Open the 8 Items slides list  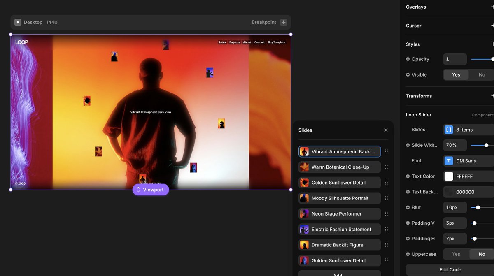468,130
